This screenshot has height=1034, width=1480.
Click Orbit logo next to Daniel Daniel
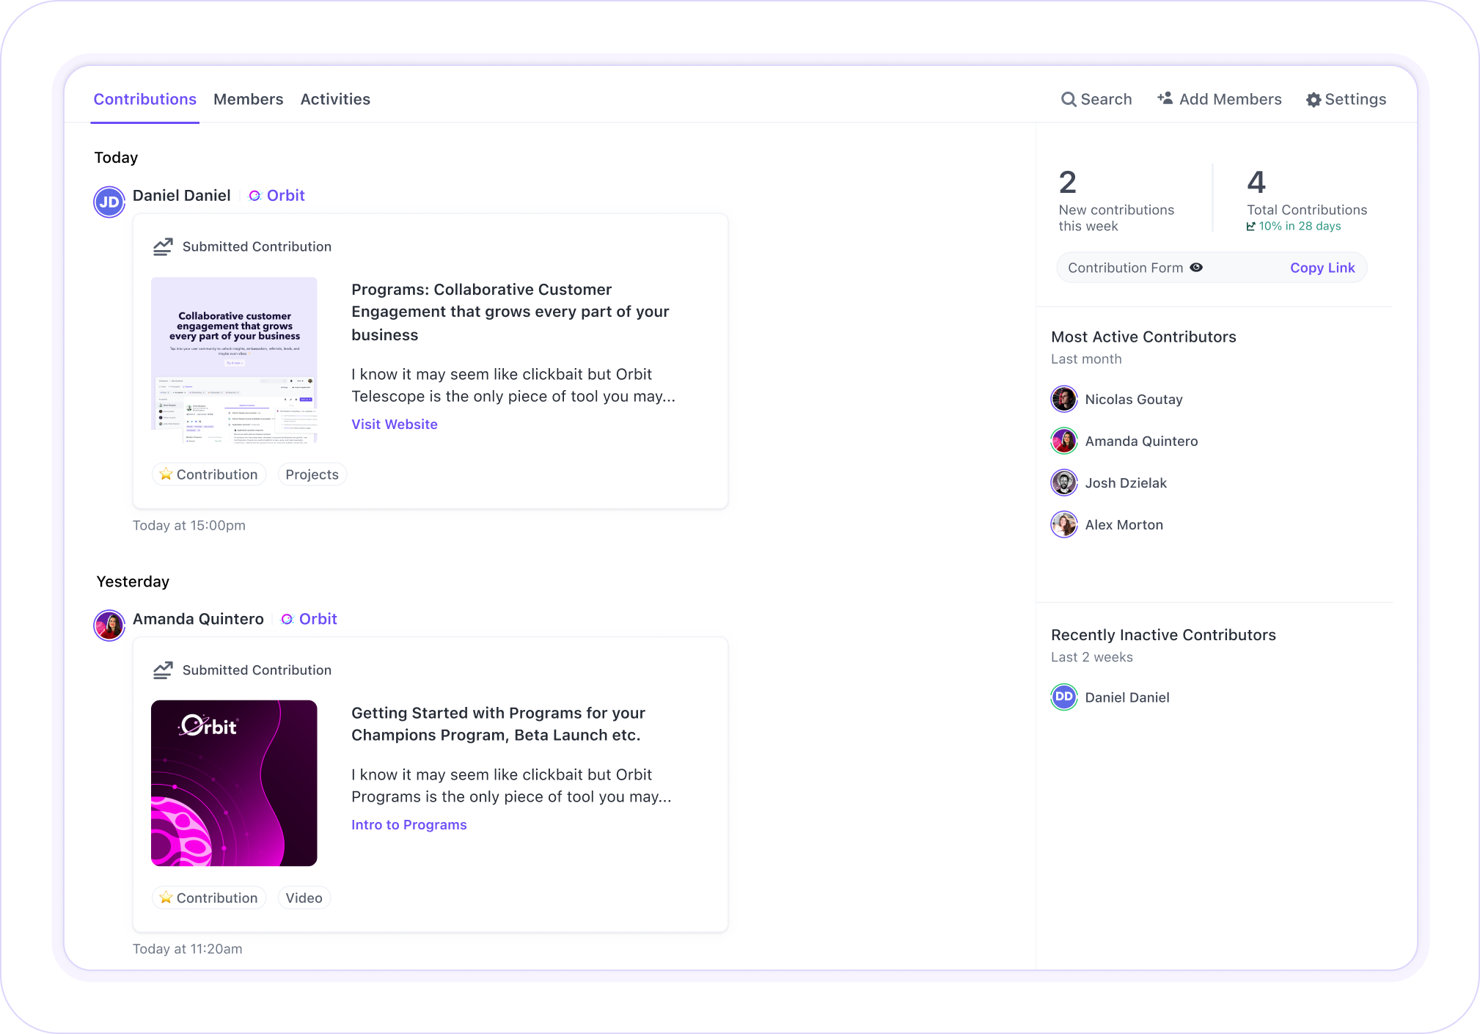coord(254,196)
